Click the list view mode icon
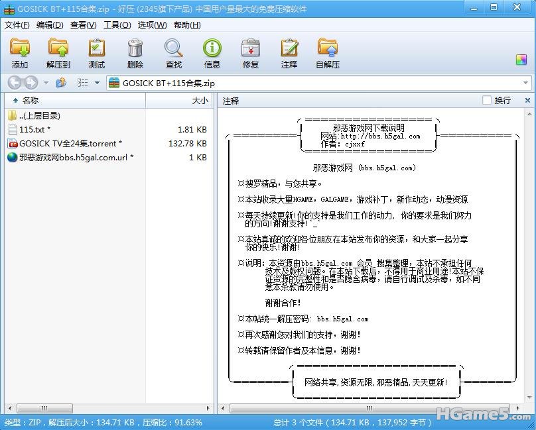 pyautogui.click(x=83, y=83)
